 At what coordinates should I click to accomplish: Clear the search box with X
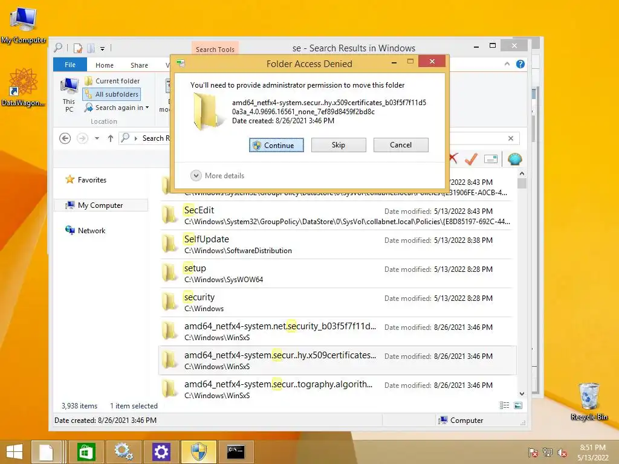[x=511, y=138]
